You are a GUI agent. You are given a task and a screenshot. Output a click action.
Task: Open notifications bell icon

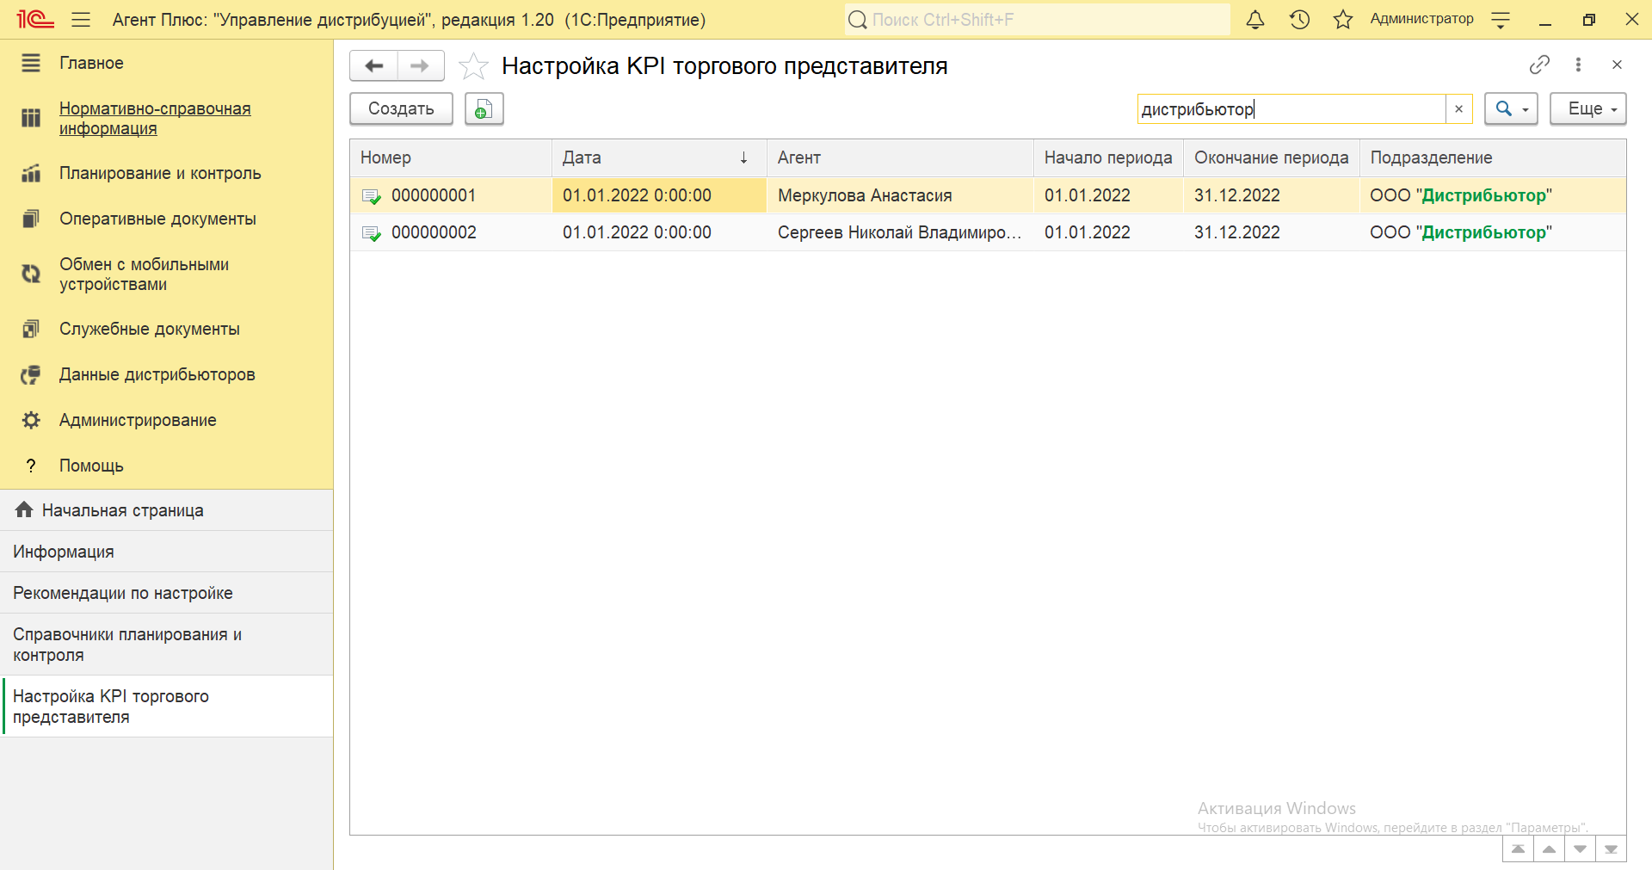1255,19
